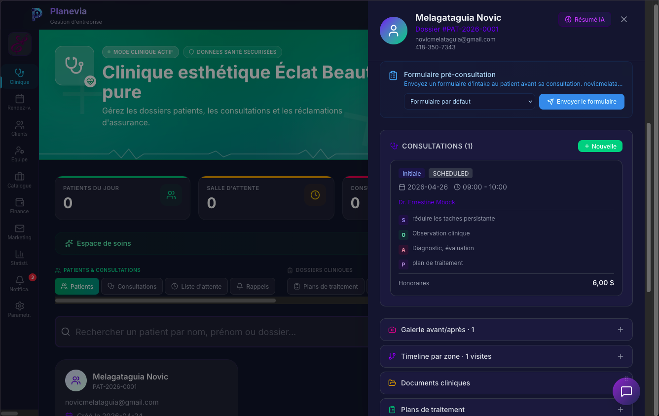
Task: Click 'Diagnostic, évaluation' note row
Action: tap(443, 248)
